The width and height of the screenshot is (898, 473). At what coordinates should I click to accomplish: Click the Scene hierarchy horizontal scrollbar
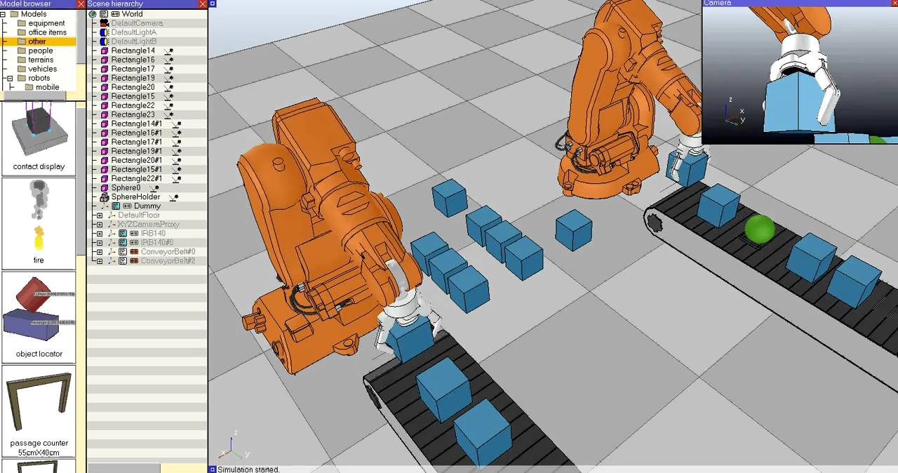pyautogui.click(x=123, y=468)
